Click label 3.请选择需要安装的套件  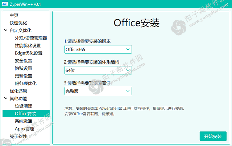(87, 83)
